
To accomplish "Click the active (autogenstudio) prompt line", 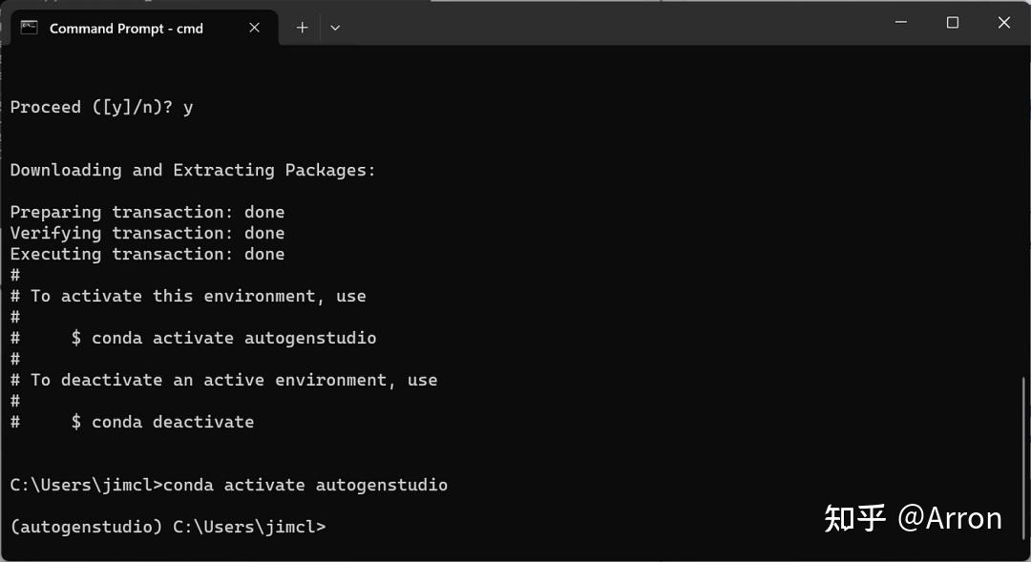I will tap(167, 526).
